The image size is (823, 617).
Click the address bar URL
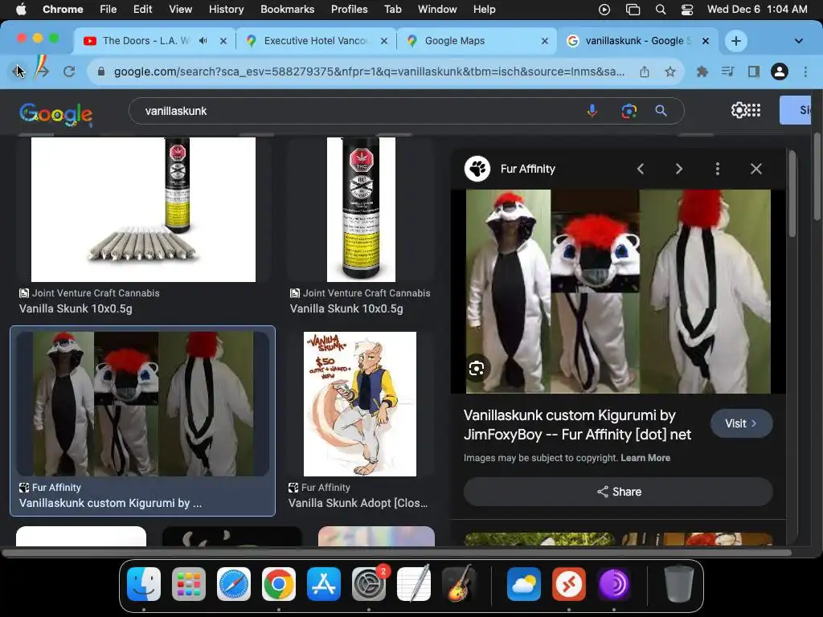[369, 72]
